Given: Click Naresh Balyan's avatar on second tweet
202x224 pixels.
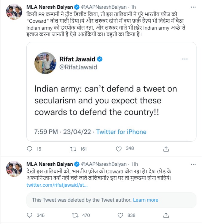Looking at the screenshot, I should click(14, 169).
